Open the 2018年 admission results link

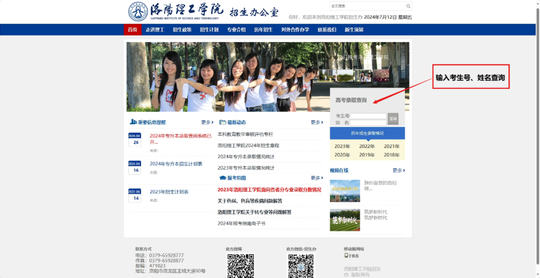coord(392,155)
